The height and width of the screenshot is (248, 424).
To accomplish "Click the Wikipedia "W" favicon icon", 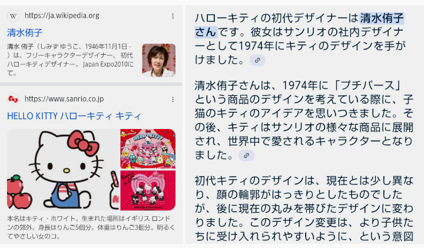I will pyautogui.click(x=13, y=16).
